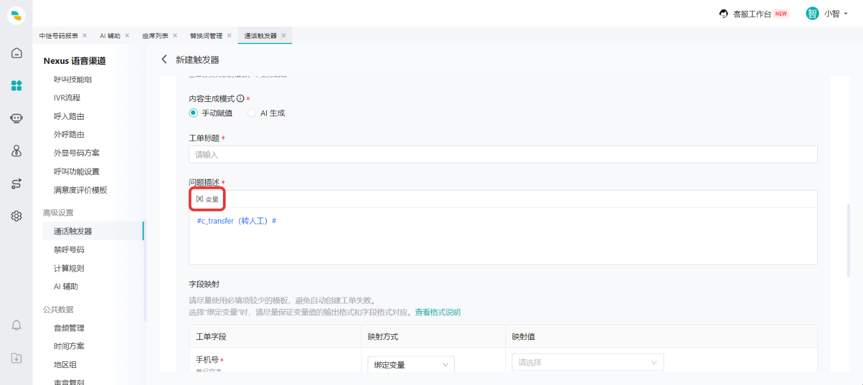Close the 通话触发器 tab
The image size is (863, 385).
click(283, 35)
